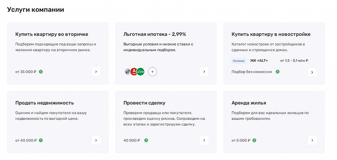Open the 'Купить квартиру во вторичке' heading

click(x=52, y=34)
